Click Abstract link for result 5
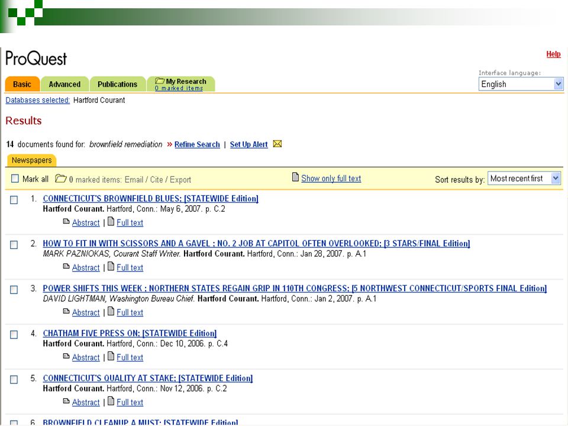The height and width of the screenshot is (426, 568). [x=86, y=402]
